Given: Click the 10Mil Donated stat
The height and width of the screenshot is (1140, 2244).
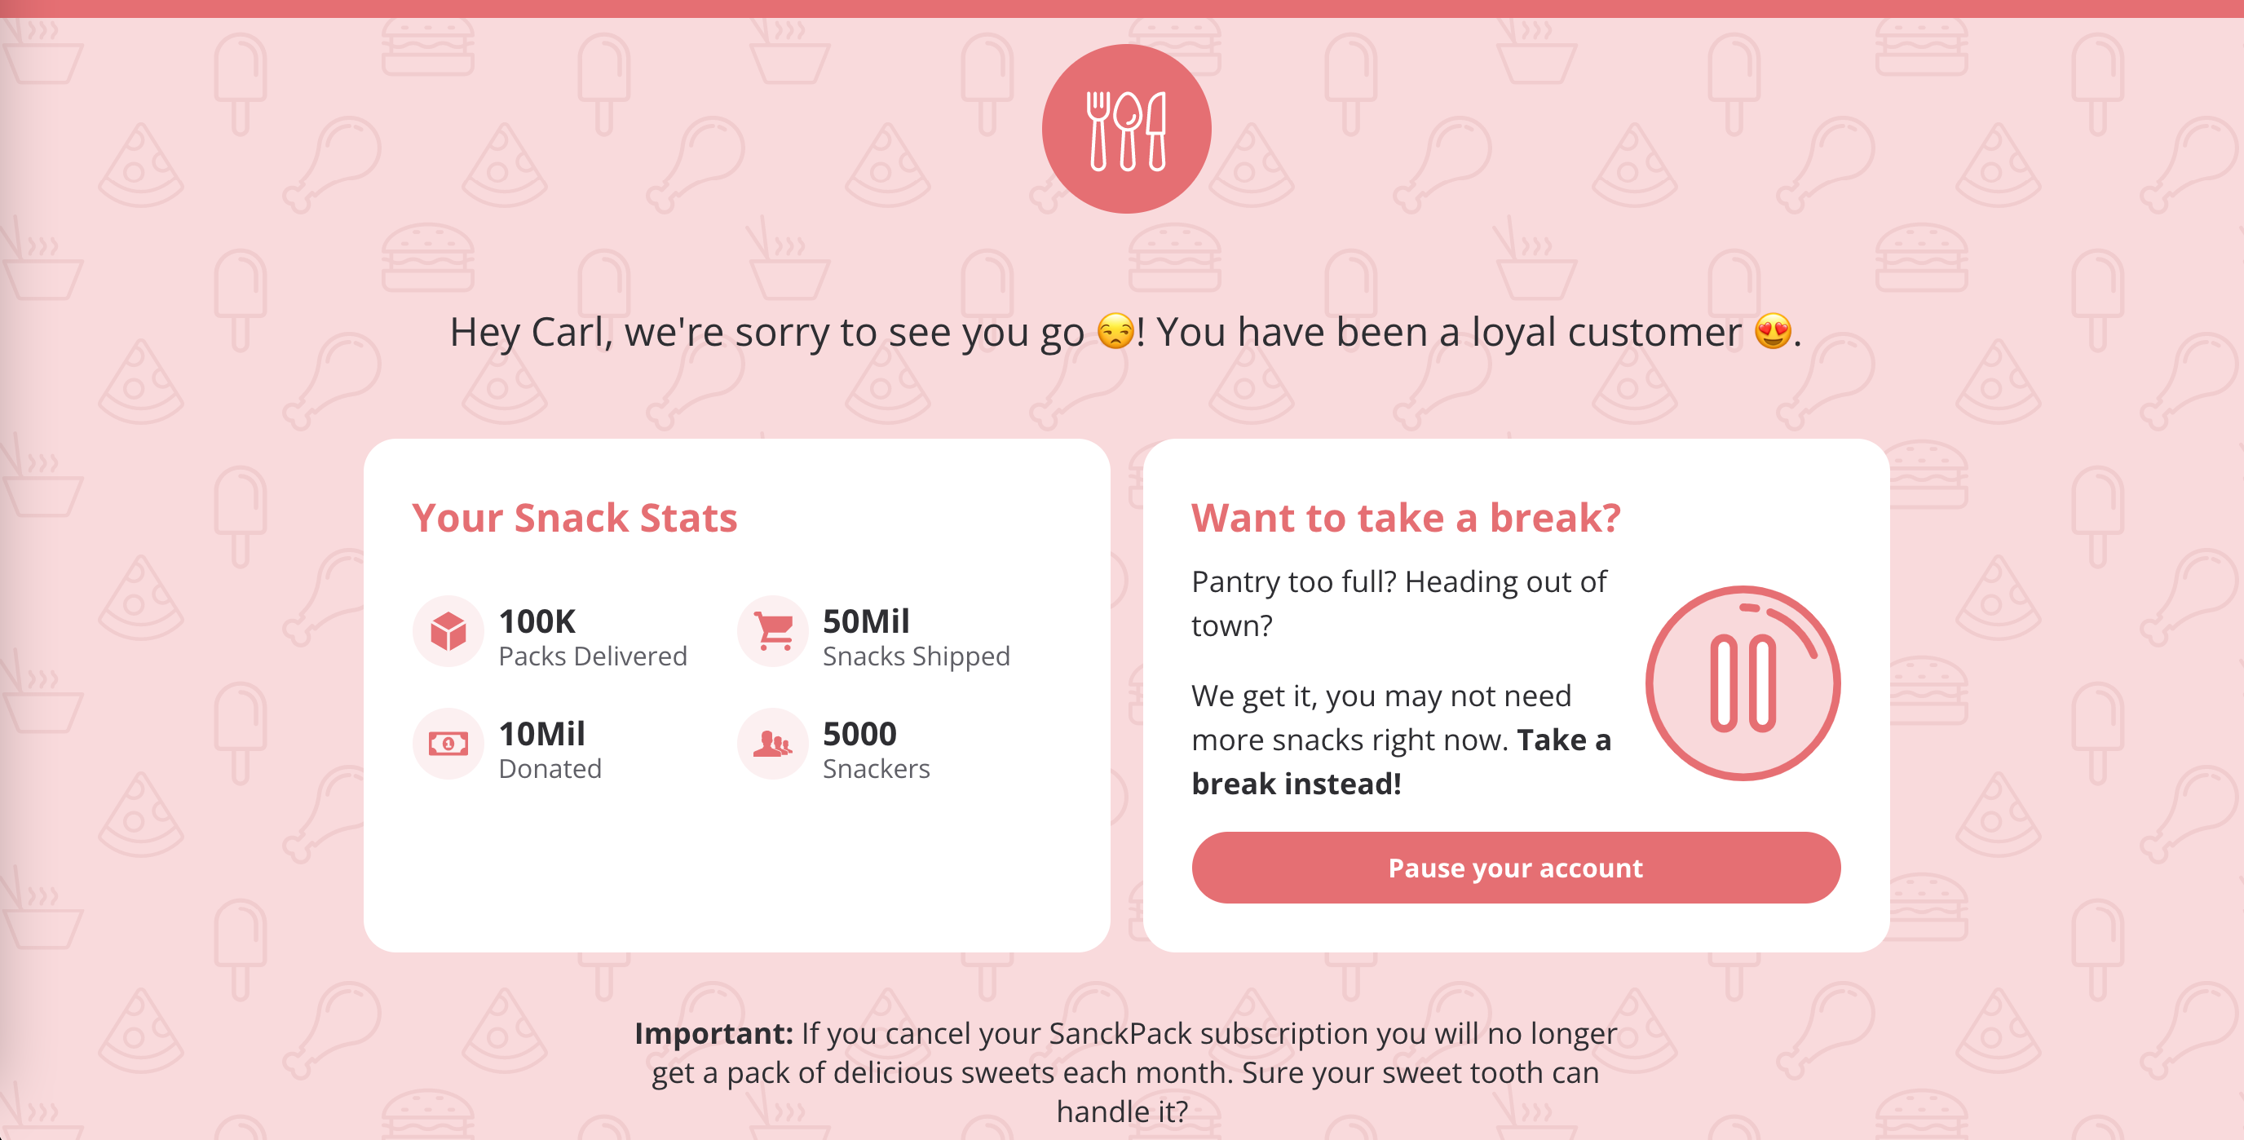Looking at the screenshot, I should tap(550, 750).
